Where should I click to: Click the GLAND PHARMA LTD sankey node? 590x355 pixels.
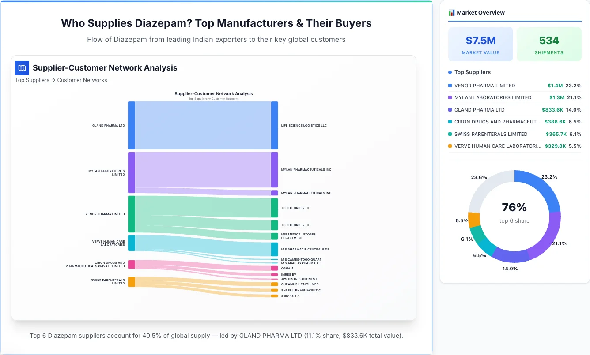pos(131,125)
